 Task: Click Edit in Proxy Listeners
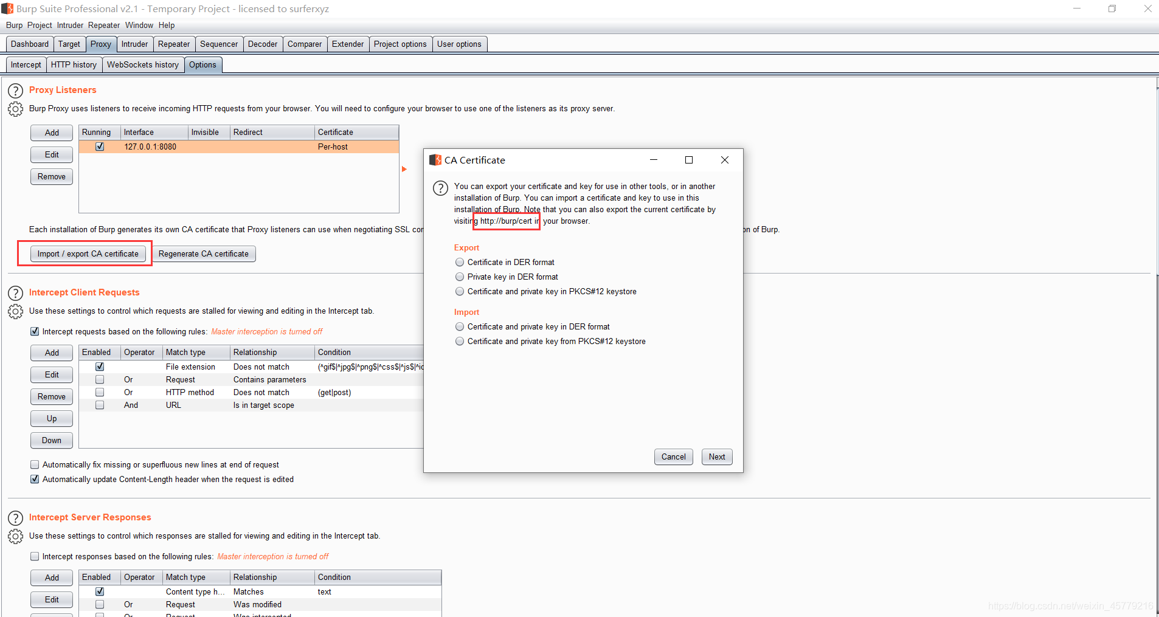(52, 154)
